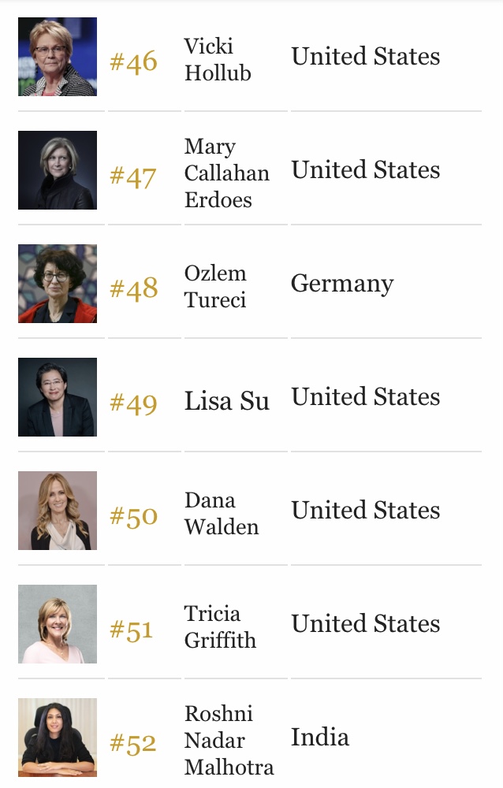
Task: Select the photo next to Ozlem Tureci
Action: [x=58, y=284]
